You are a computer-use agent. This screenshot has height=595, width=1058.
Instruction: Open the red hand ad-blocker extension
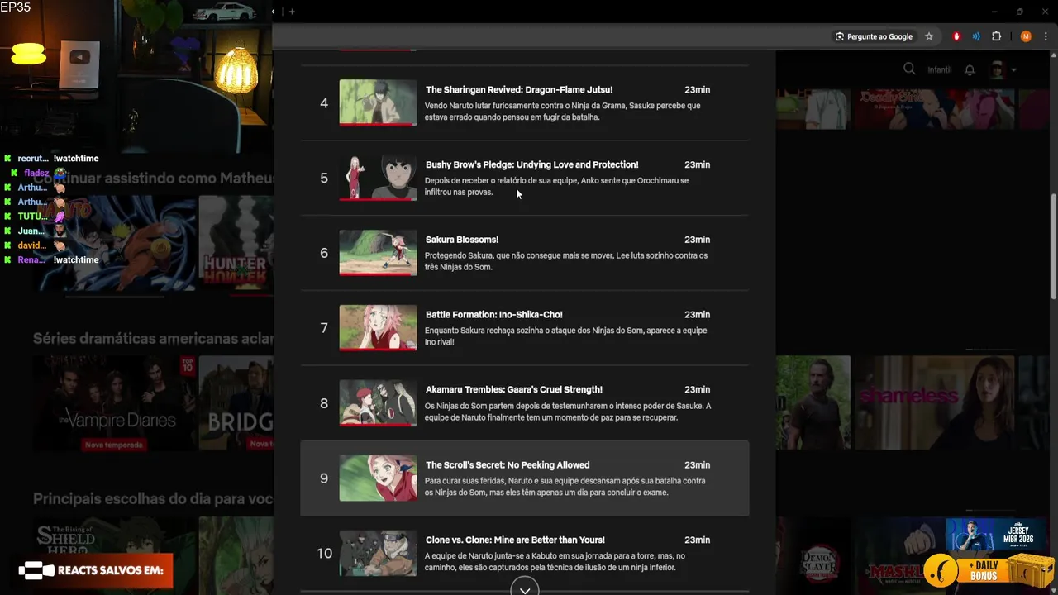point(956,36)
